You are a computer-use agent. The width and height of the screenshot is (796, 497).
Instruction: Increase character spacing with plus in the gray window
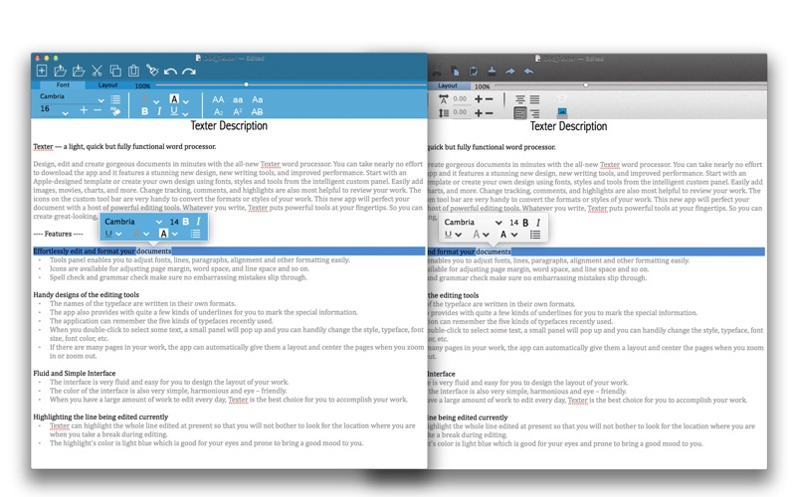click(479, 99)
